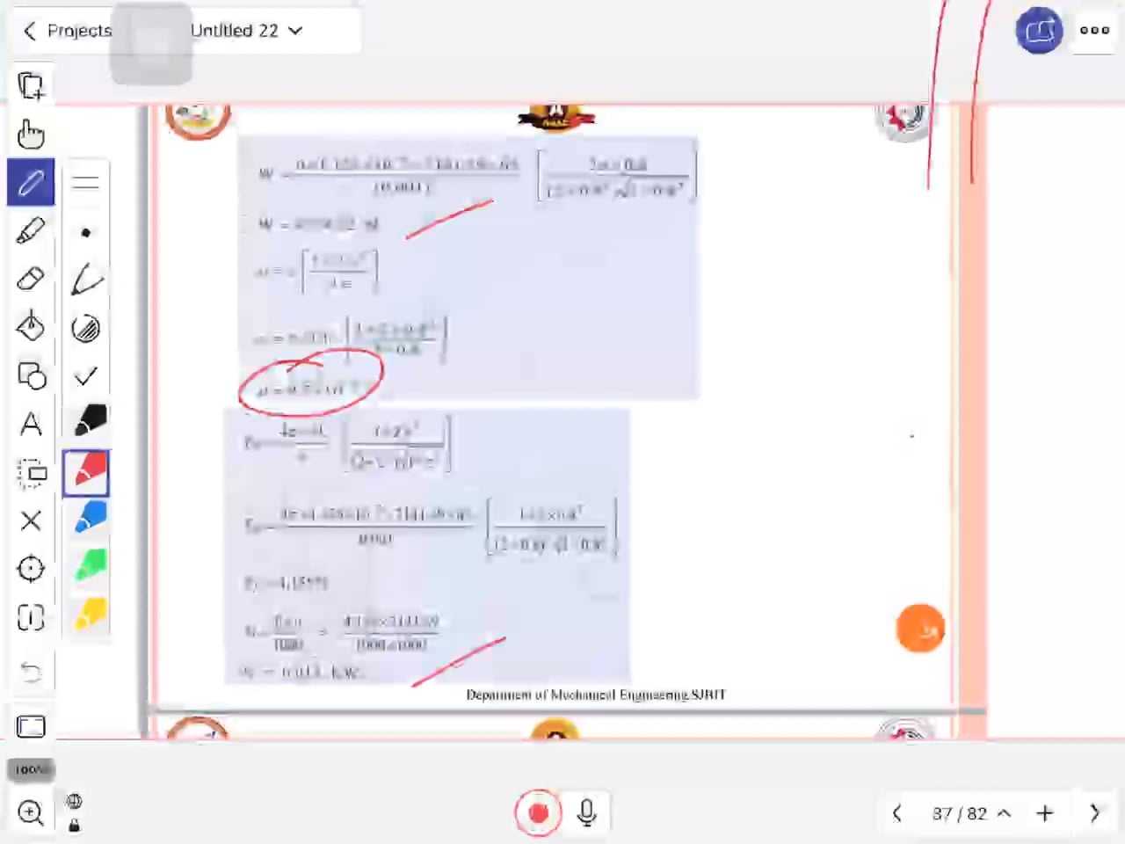Choose the angled line style option
Screen dimensions: 1125x844
pos(87,280)
